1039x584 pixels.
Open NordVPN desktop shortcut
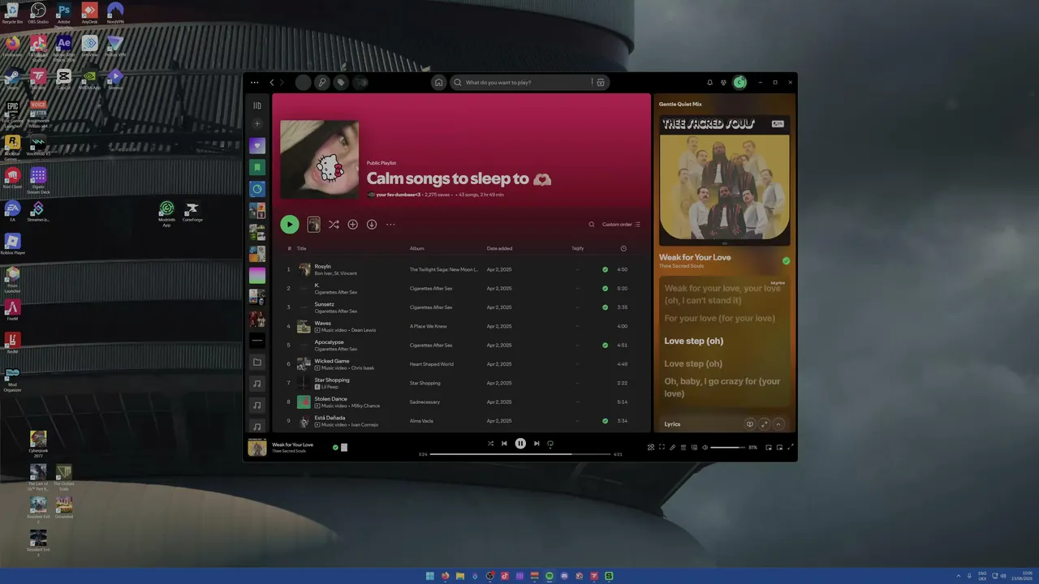point(115,12)
